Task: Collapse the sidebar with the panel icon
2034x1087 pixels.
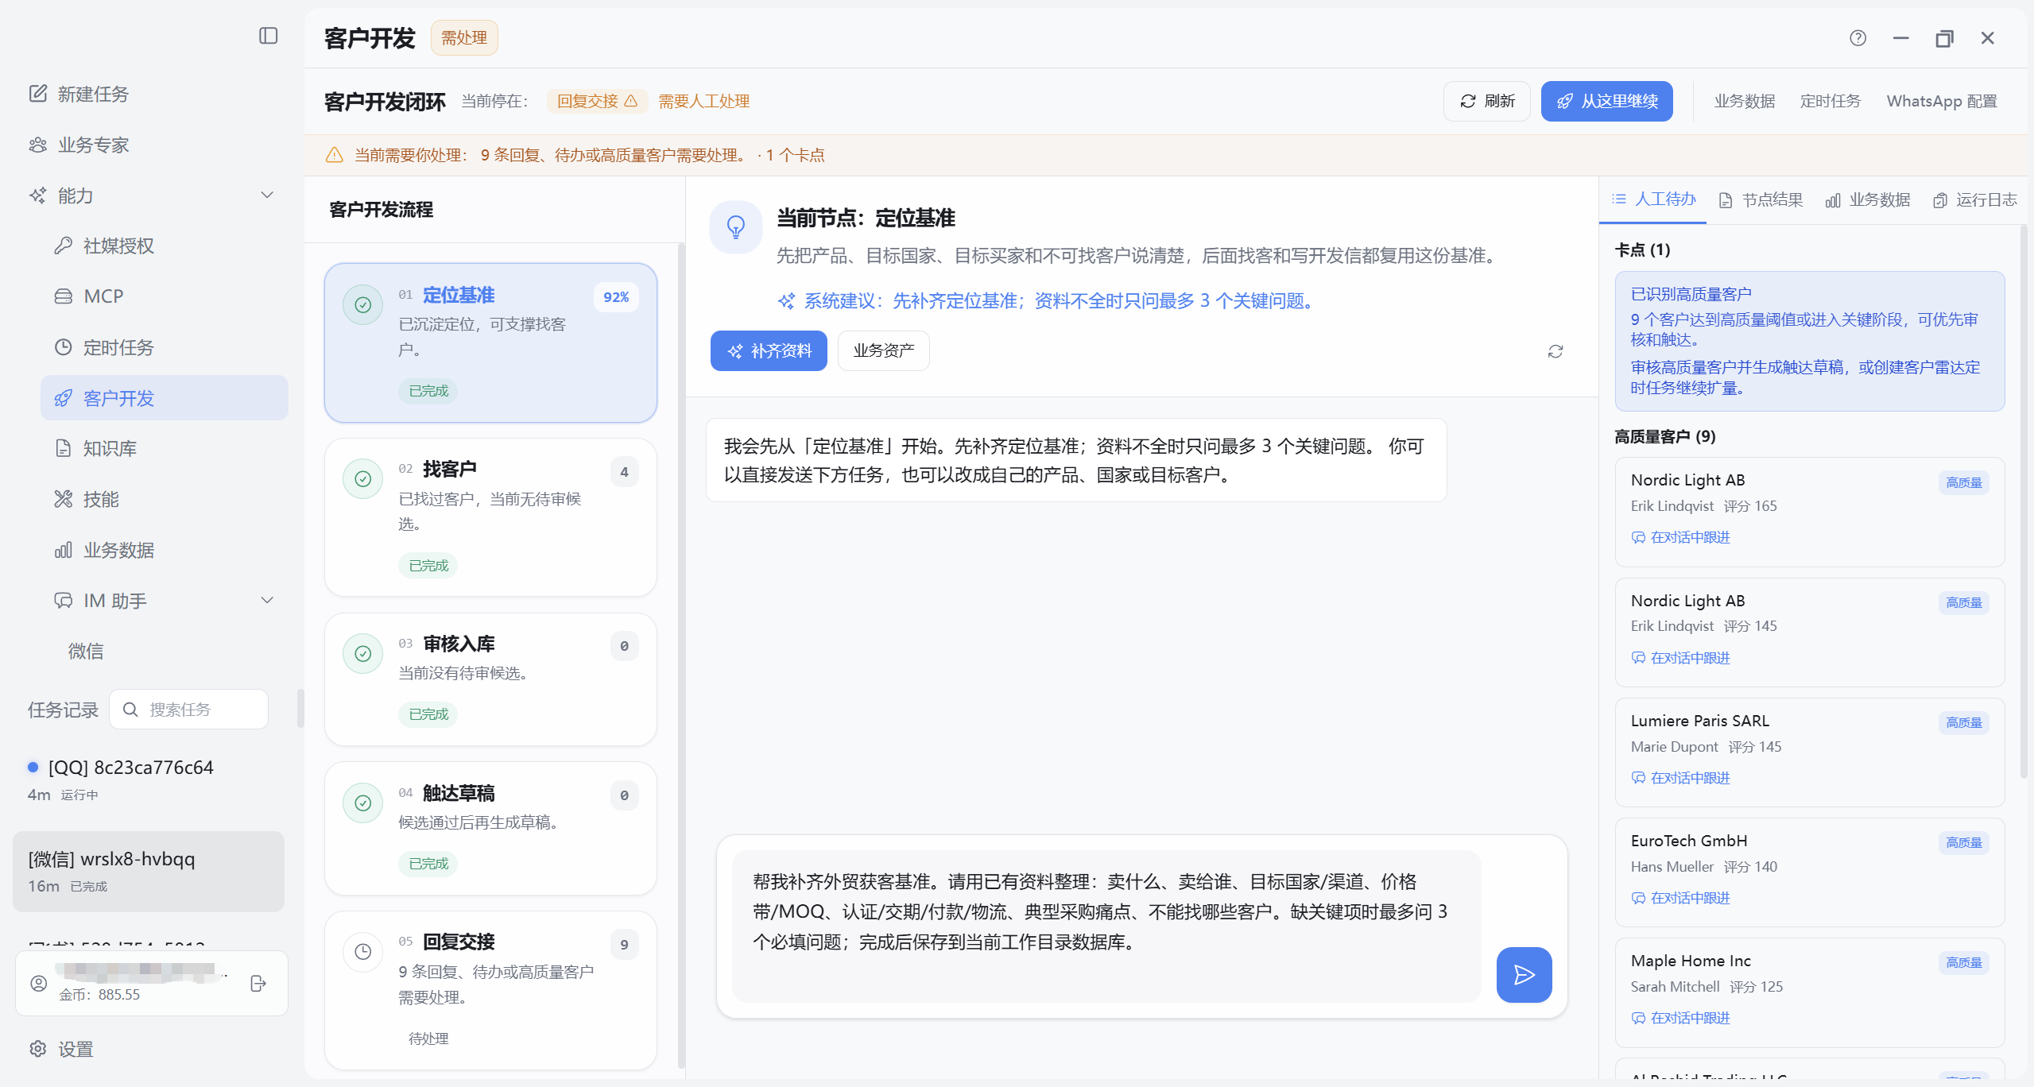Action: click(x=268, y=36)
